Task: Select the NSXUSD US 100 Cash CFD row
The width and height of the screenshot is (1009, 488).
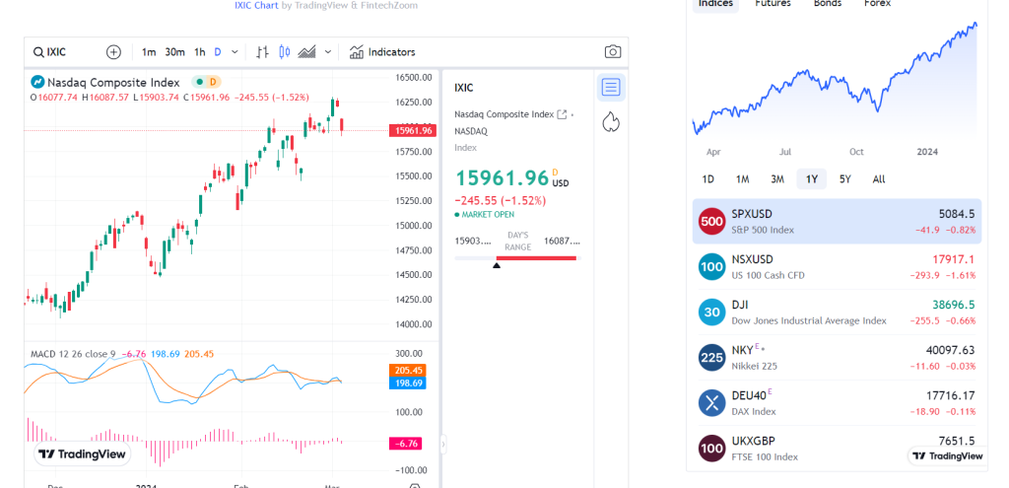Action: [x=837, y=267]
